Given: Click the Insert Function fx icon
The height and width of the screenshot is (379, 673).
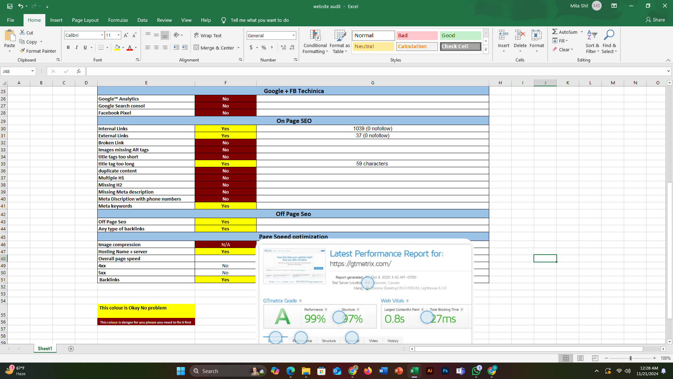Looking at the screenshot, I should (x=79, y=71).
